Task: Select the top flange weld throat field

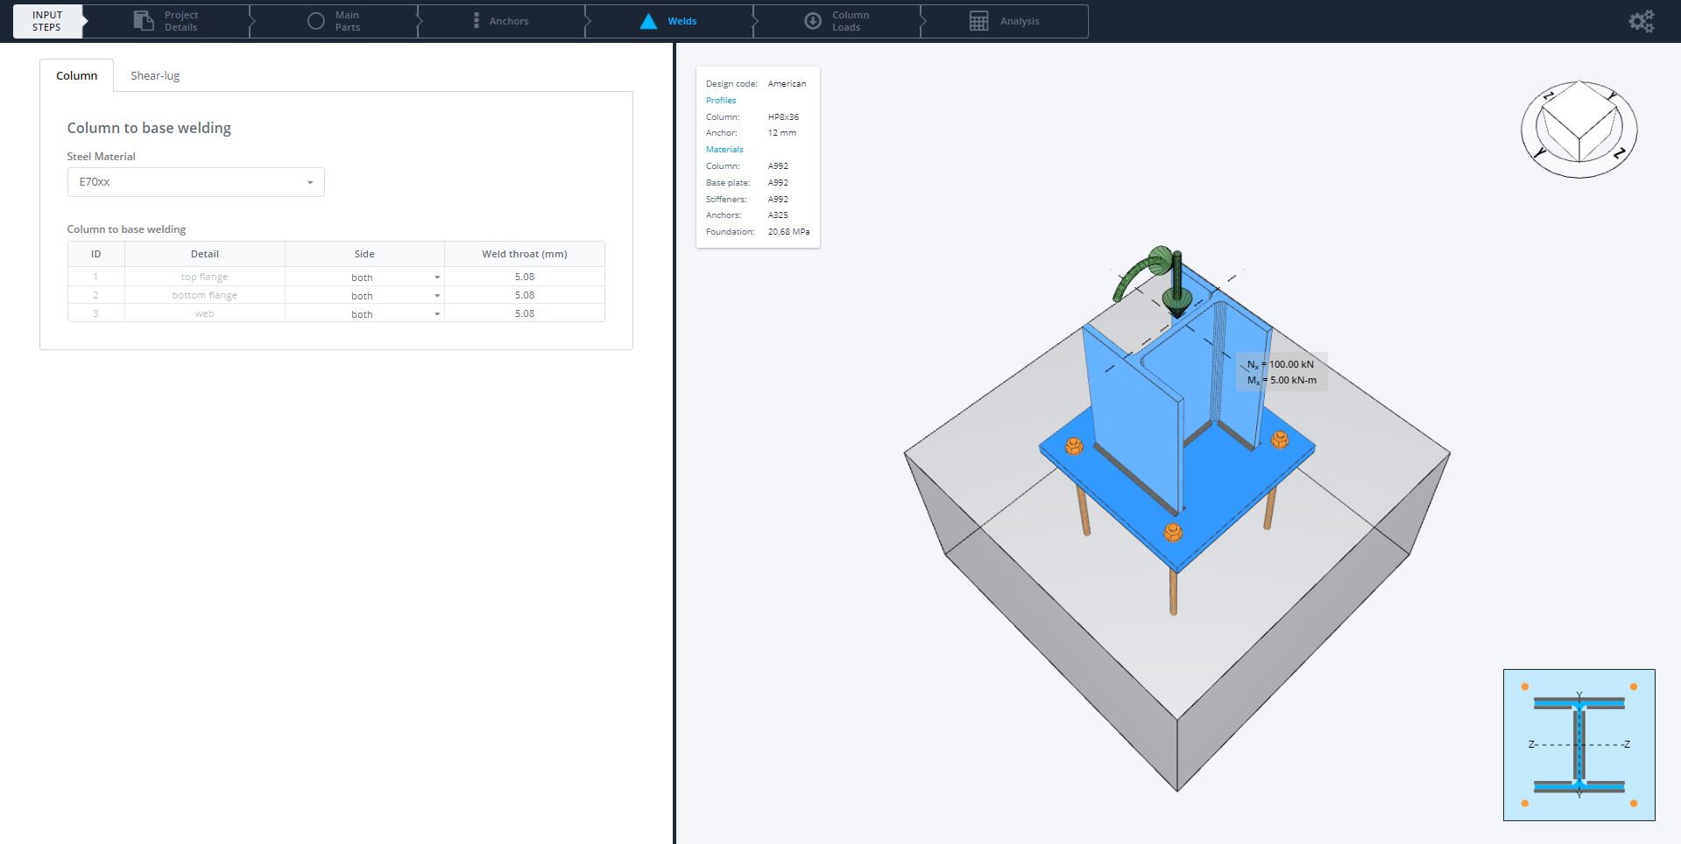Action: tap(524, 276)
